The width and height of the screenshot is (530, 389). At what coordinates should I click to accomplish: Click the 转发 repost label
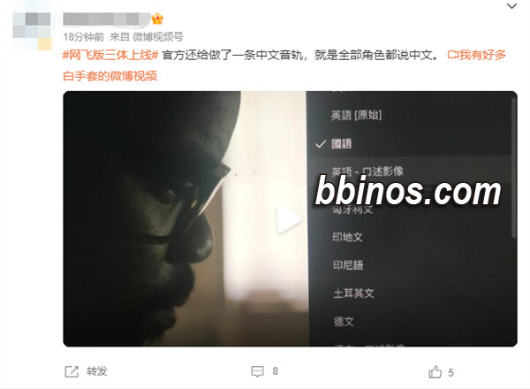tap(97, 371)
